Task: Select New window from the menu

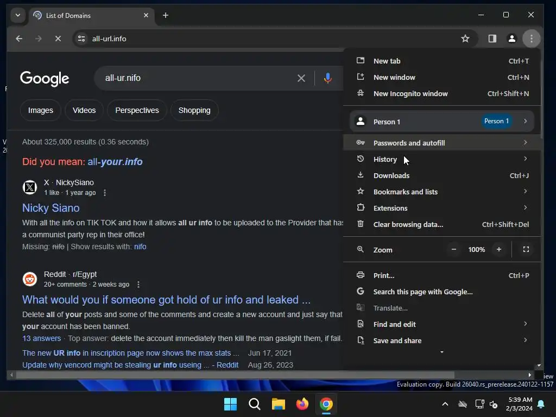Action: tap(442, 77)
